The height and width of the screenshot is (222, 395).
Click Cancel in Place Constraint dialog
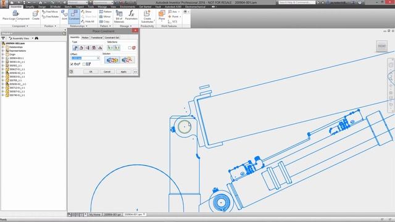pos(107,72)
